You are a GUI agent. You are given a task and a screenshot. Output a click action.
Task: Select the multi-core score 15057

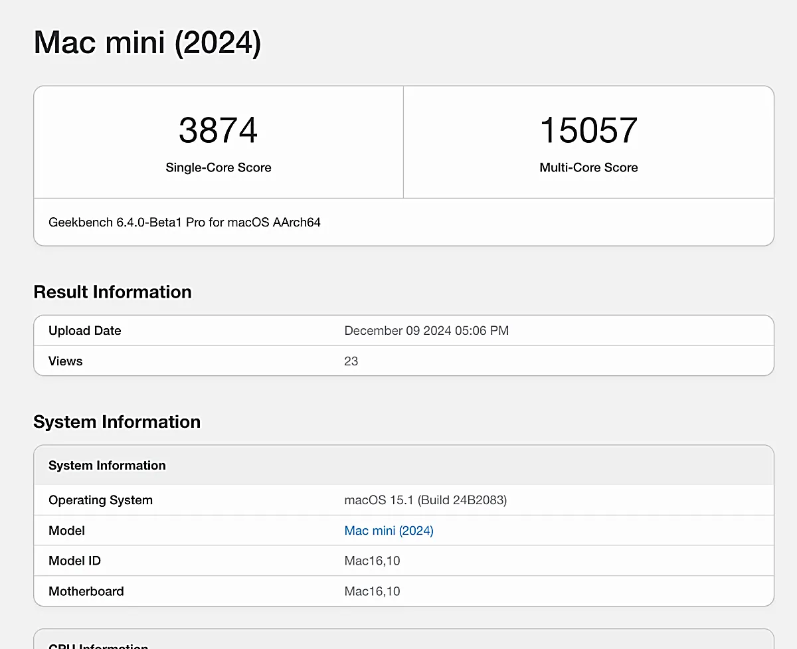[588, 130]
